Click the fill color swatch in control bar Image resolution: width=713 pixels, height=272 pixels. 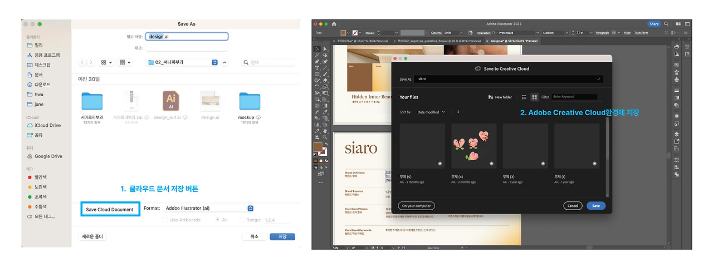[x=343, y=33]
